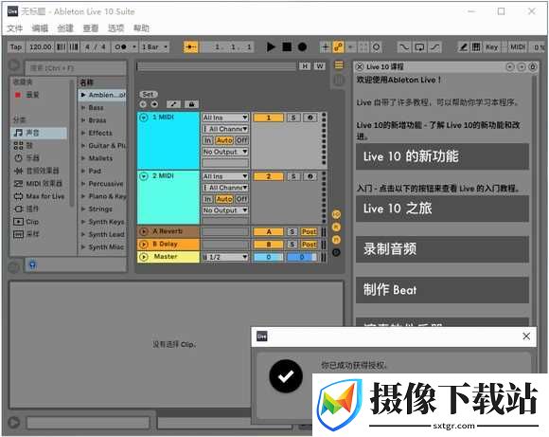This screenshot has width=549, height=437.
Task: Toggle MIDI map mode button
Action: coord(517,46)
